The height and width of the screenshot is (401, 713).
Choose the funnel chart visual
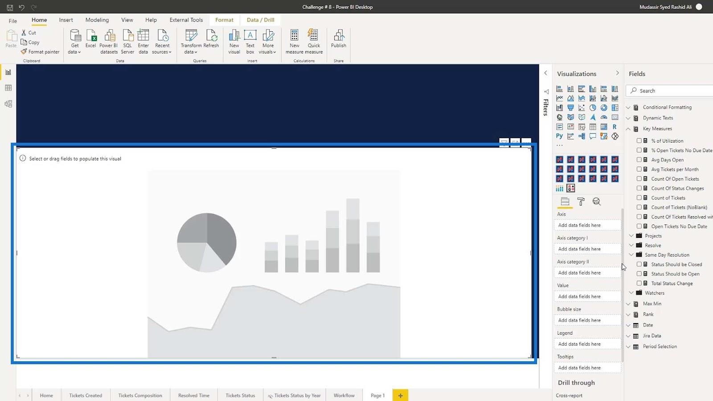click(x=570, y=108)
